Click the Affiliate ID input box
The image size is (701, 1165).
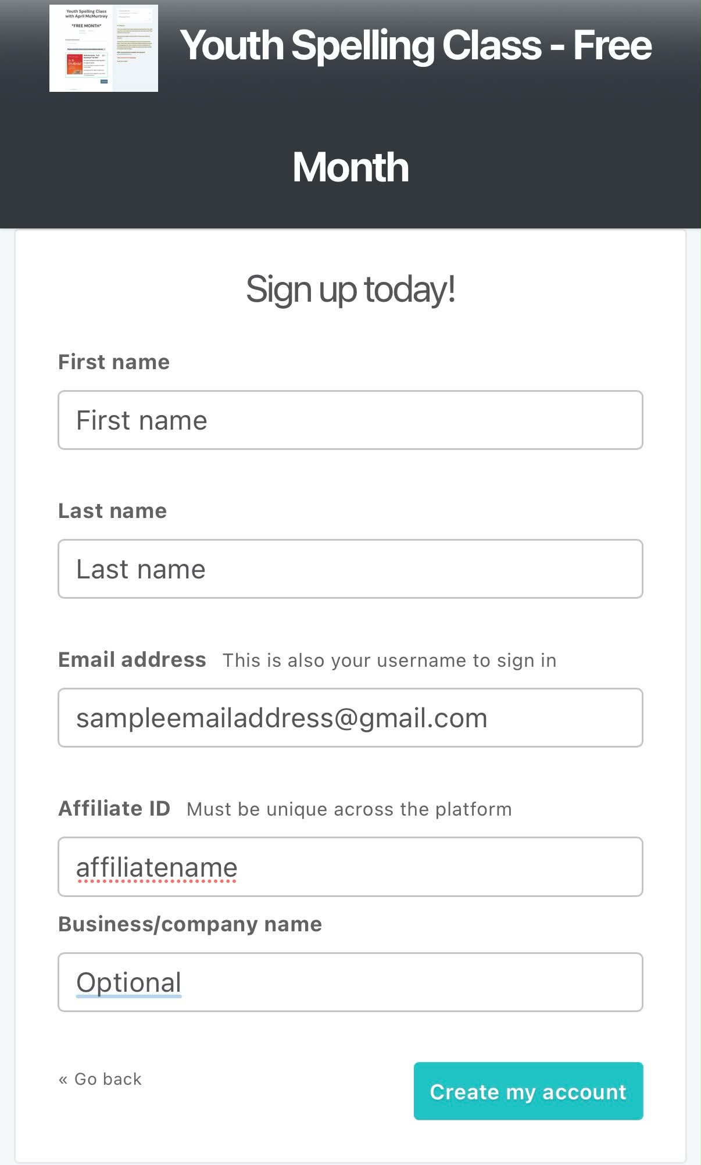(x=350, y=867)
